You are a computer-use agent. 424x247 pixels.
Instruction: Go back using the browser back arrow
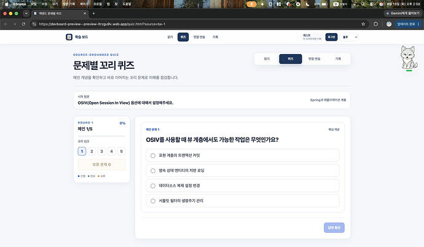[x=6, y=24]
